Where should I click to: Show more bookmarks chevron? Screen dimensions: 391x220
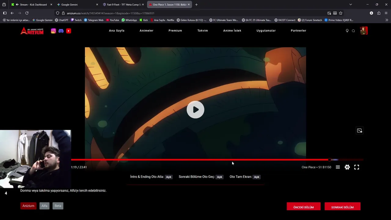387,20
